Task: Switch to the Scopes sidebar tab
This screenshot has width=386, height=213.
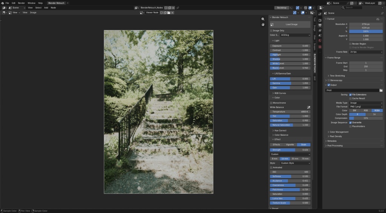Action: pyautogui.click(x=315, y=47)
